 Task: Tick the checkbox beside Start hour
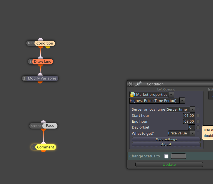click(198, 116)
